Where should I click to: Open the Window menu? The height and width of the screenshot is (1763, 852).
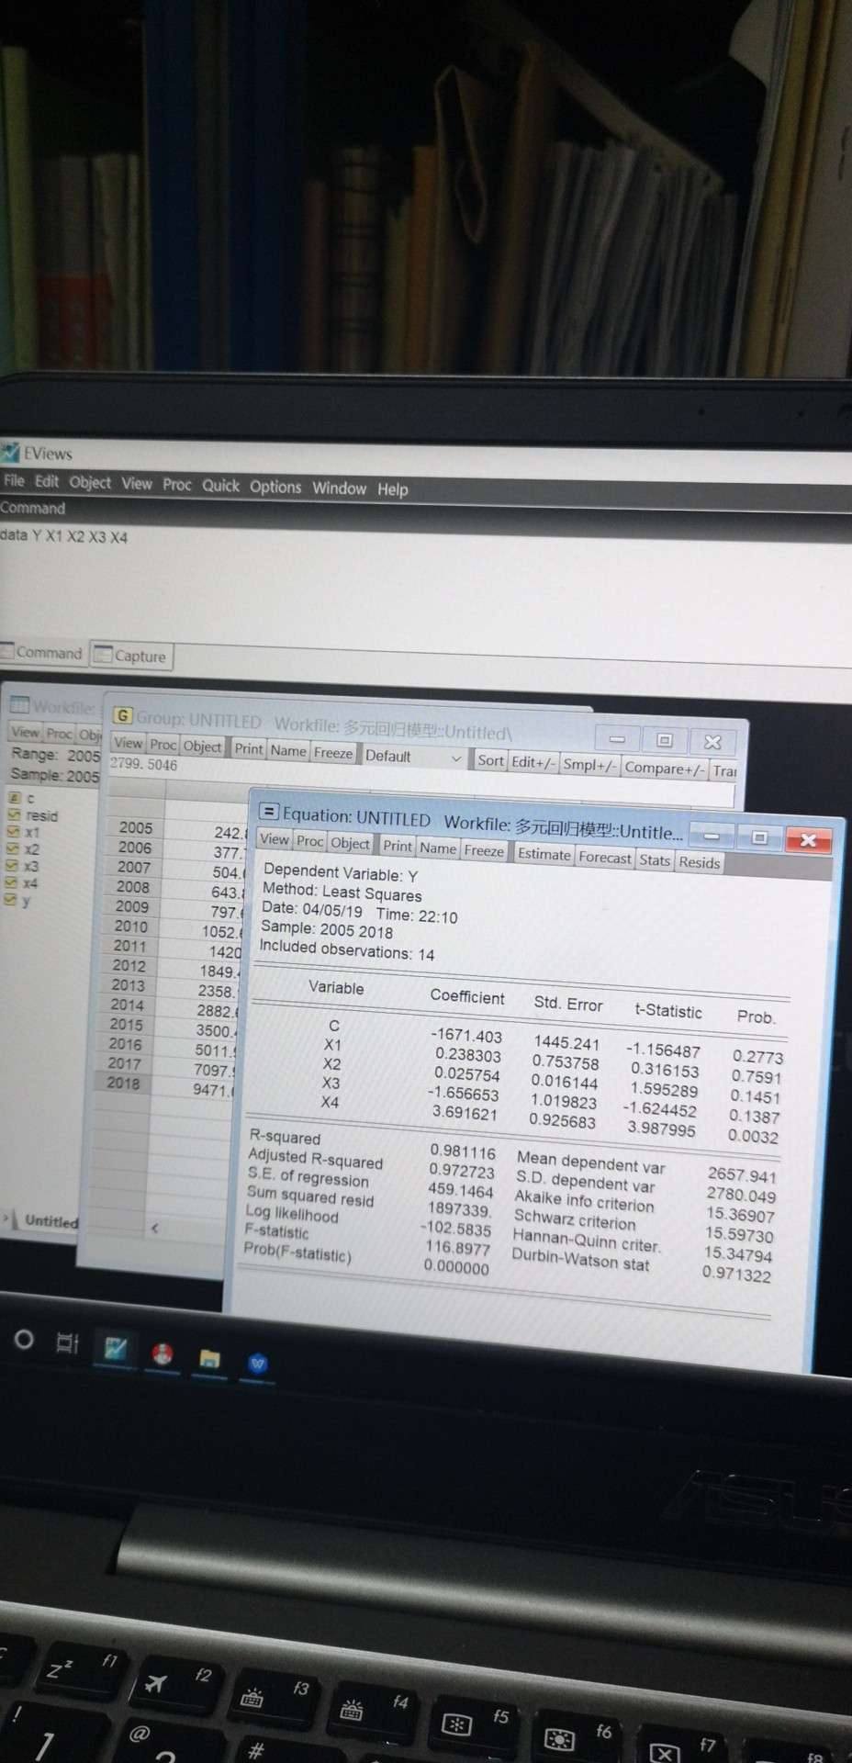(x=339, y=488)
